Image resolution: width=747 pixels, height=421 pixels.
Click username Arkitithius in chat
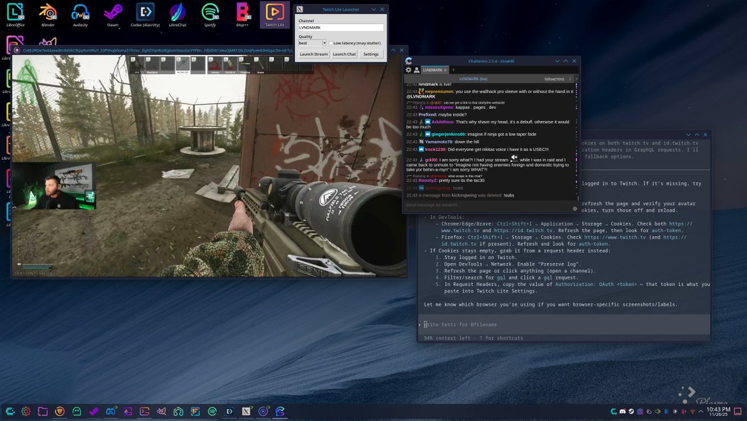point(442,121)
